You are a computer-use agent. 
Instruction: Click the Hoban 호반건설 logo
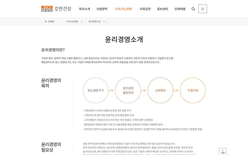click(x=56, y=9)
